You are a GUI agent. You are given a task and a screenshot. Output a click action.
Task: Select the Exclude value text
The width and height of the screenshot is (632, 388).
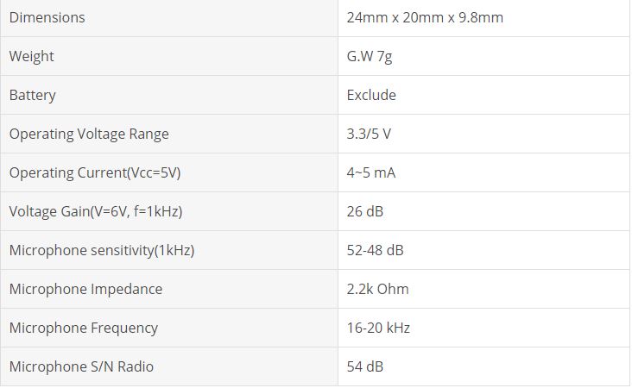point(371,95)
